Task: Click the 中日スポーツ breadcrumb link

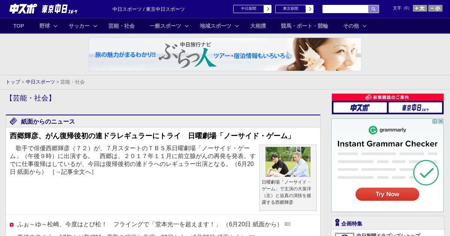Action: (x=40, y=82)
